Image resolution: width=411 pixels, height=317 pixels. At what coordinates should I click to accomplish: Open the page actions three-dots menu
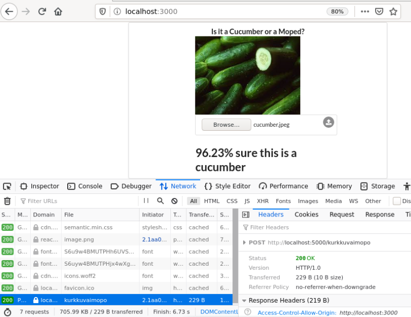click(365, 11)
